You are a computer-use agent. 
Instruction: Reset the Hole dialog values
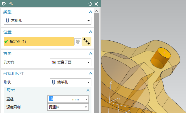tap(90, 4)
